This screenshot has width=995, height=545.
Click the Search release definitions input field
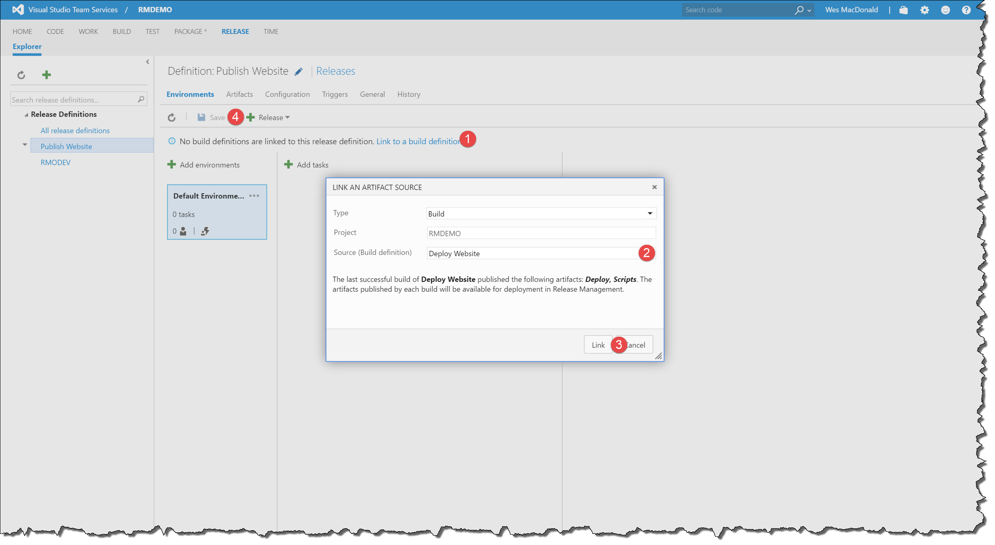[x=74, y=100]
